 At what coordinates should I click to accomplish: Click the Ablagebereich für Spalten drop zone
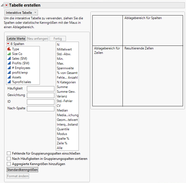(x=153, y=30)
